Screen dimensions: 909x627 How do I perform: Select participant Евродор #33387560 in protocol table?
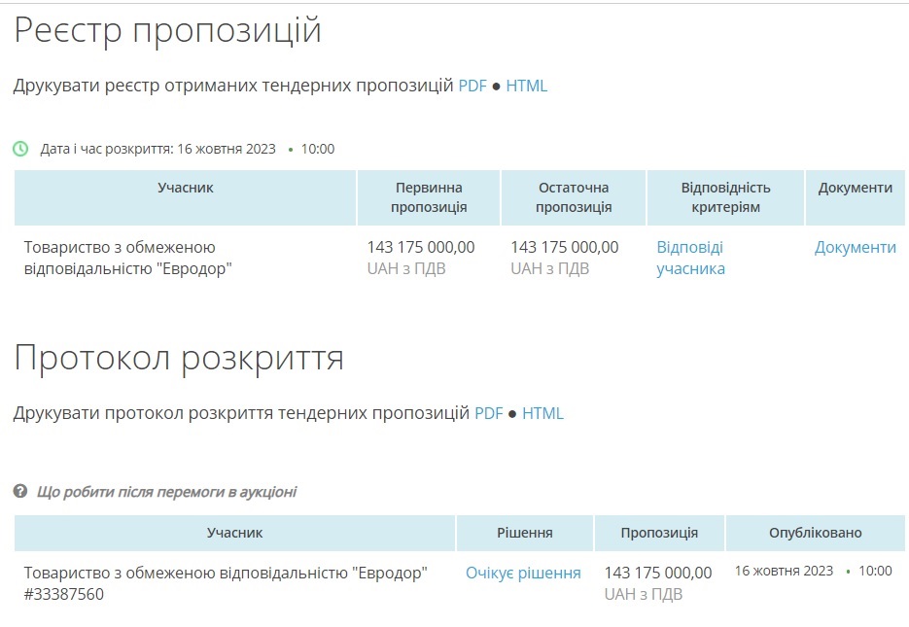click(226, 583)
